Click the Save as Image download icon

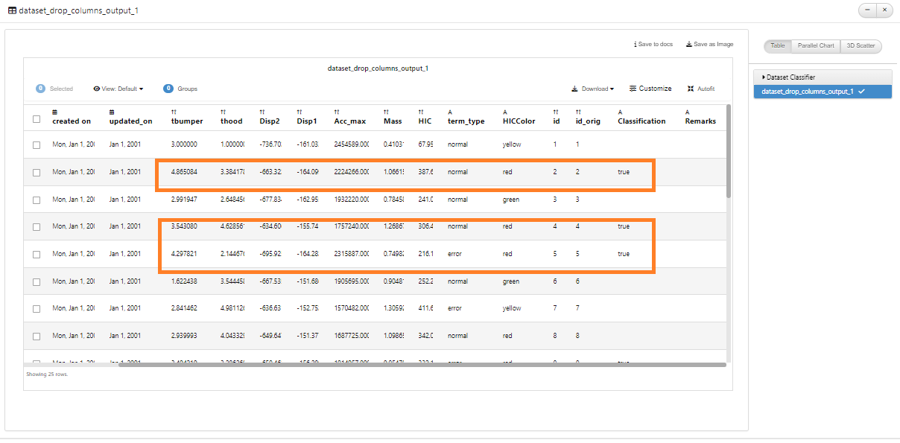[x=689, y=45]
